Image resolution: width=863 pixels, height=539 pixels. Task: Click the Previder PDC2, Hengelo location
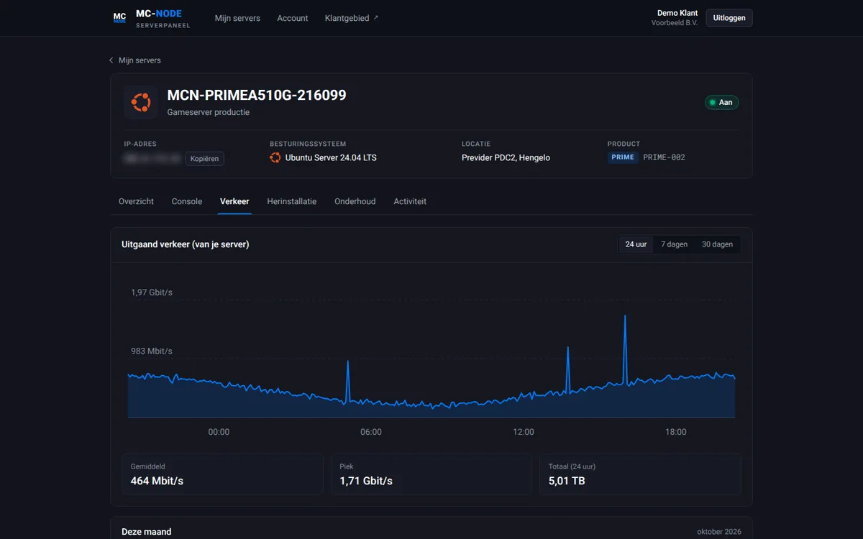[x=506, y=157]
